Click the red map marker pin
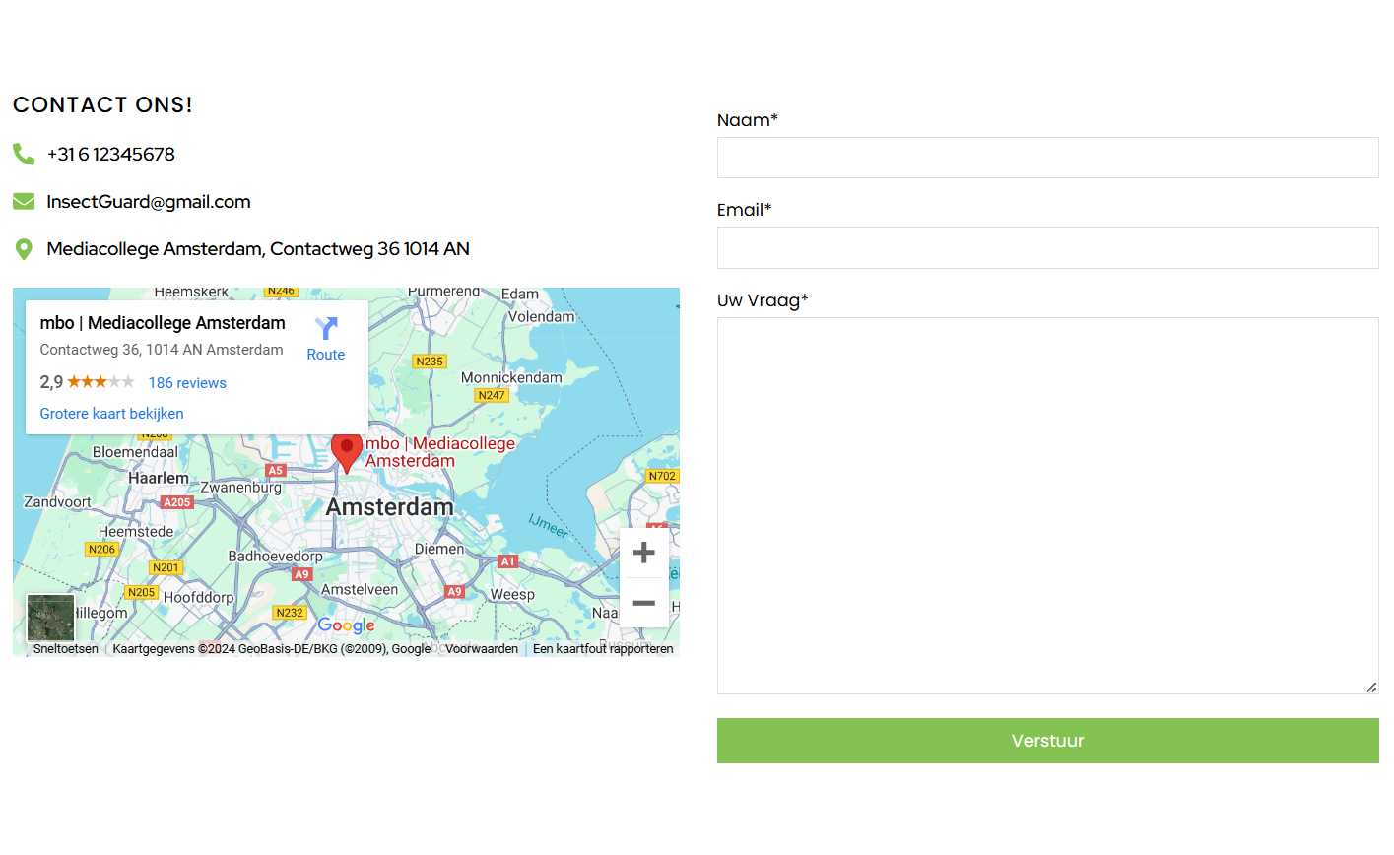Screen dimensions: 1394x855 click(346, 451)
